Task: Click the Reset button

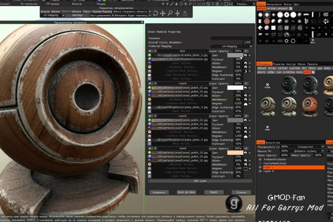Action: [214, 192]
